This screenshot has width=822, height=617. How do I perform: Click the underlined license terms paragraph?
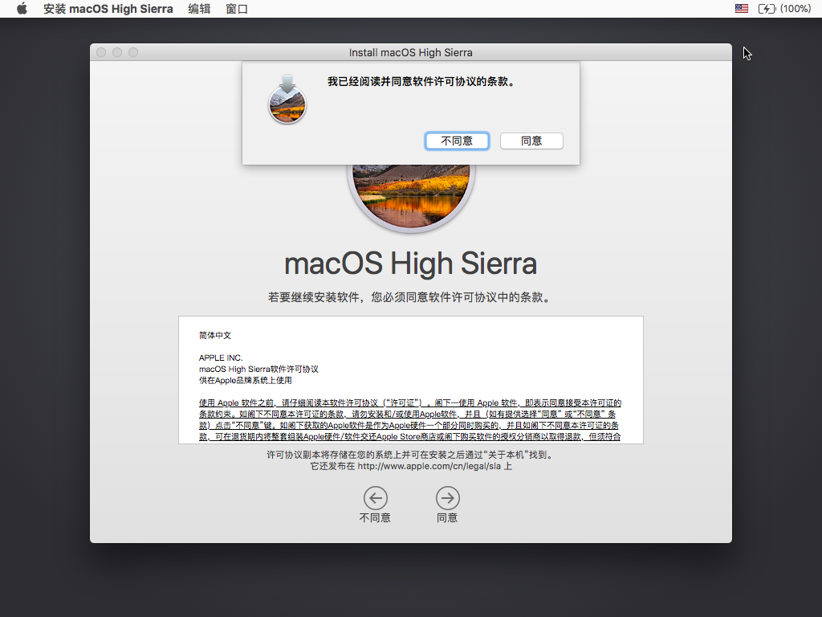point(410,419)
